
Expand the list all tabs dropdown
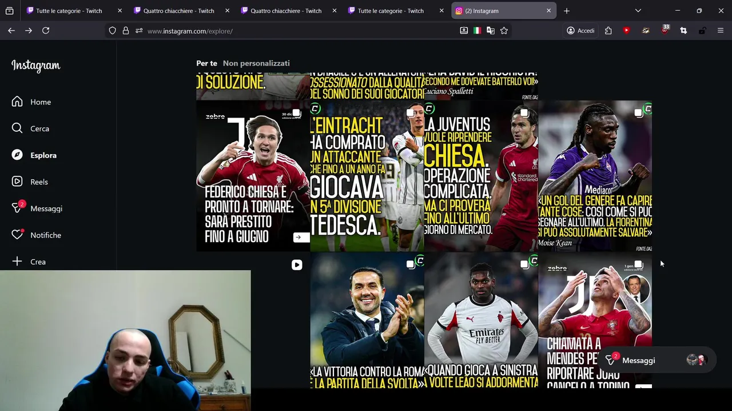pos(638,11)
